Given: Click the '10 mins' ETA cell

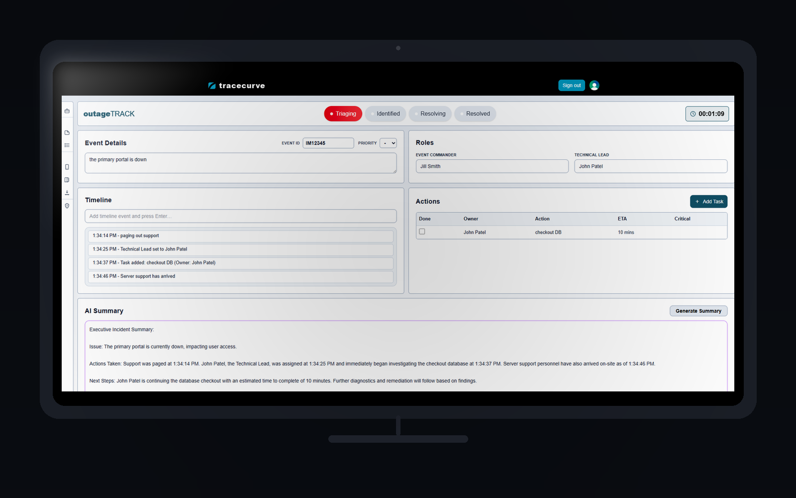Looking at the screenshot, I should (x=626, y=233).
